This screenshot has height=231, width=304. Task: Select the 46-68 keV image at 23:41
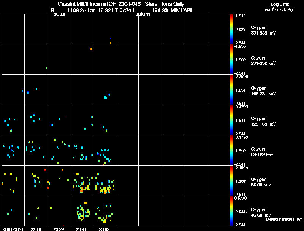(x=81, y=211)
